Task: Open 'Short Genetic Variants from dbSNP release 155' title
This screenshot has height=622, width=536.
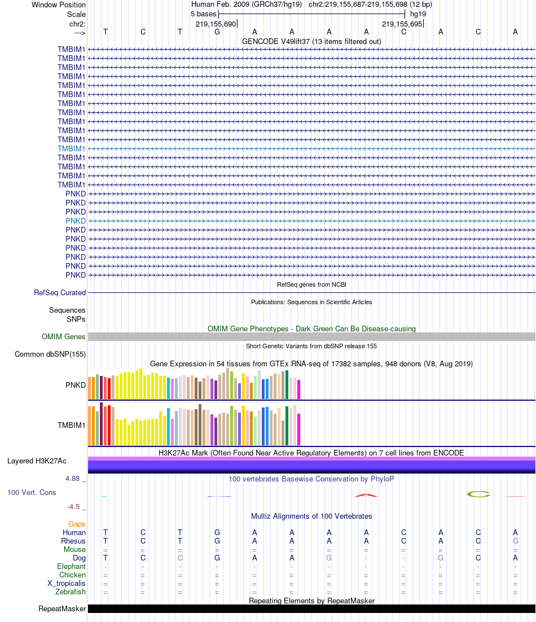Action: [311, 346]
